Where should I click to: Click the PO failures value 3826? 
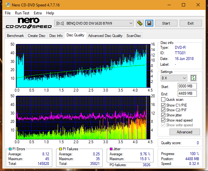pos(147,165)
